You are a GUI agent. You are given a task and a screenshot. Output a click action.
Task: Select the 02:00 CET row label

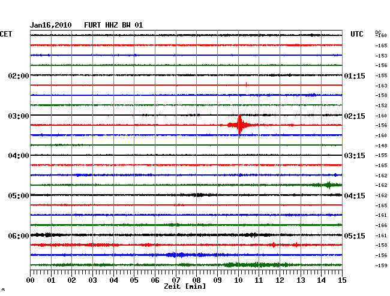click(19, 75)
